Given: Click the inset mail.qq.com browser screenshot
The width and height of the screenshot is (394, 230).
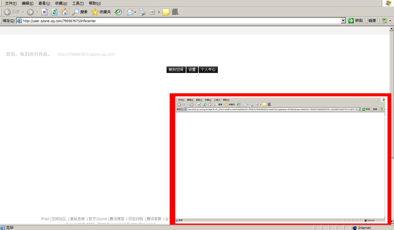Looking at the screenshot, I should pyautogui.click(x=280, y=159).
